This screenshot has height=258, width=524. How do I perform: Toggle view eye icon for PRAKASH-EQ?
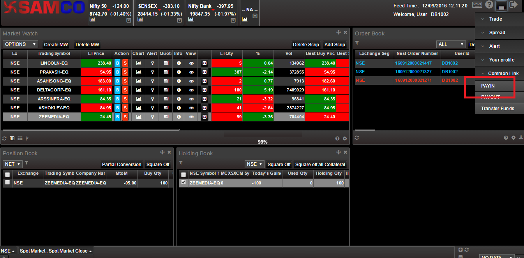coord(191,72)
